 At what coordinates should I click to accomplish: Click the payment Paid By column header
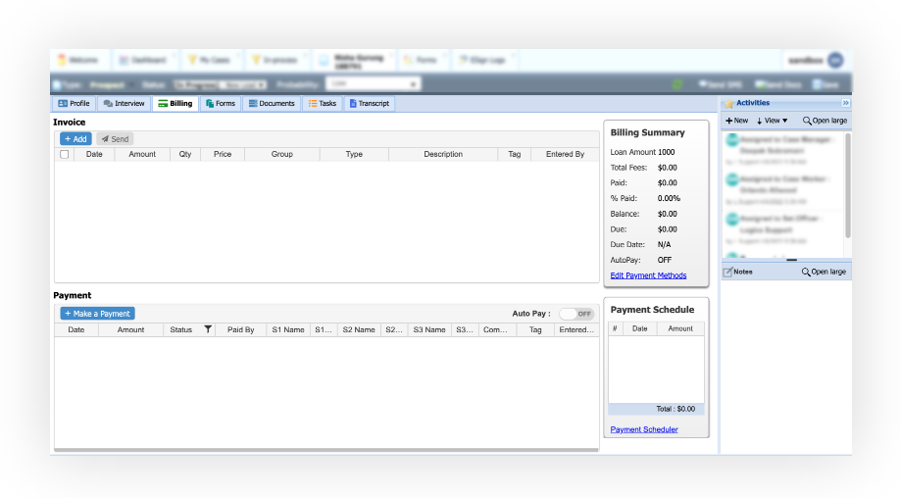point(240,330)
